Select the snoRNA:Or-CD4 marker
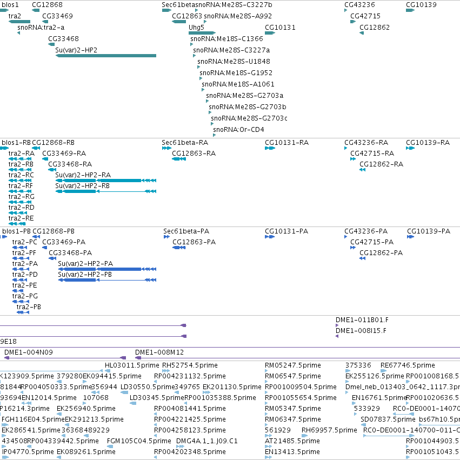This screenshot has width=460, height=460. pos(215,135)
